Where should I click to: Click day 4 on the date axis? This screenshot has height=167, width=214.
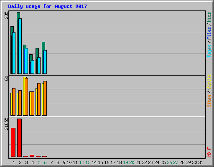point(33,162)
